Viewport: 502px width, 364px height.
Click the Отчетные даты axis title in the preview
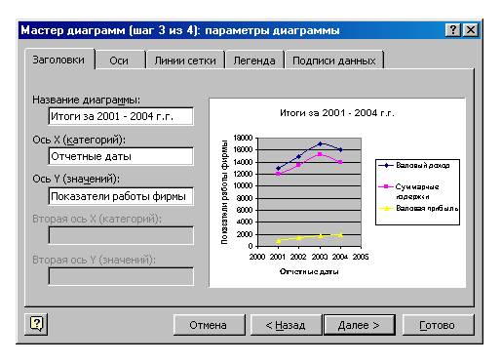(x=309, y=271)
